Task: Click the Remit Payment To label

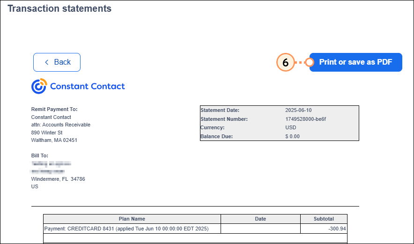Action: click(x=54, y=109)
